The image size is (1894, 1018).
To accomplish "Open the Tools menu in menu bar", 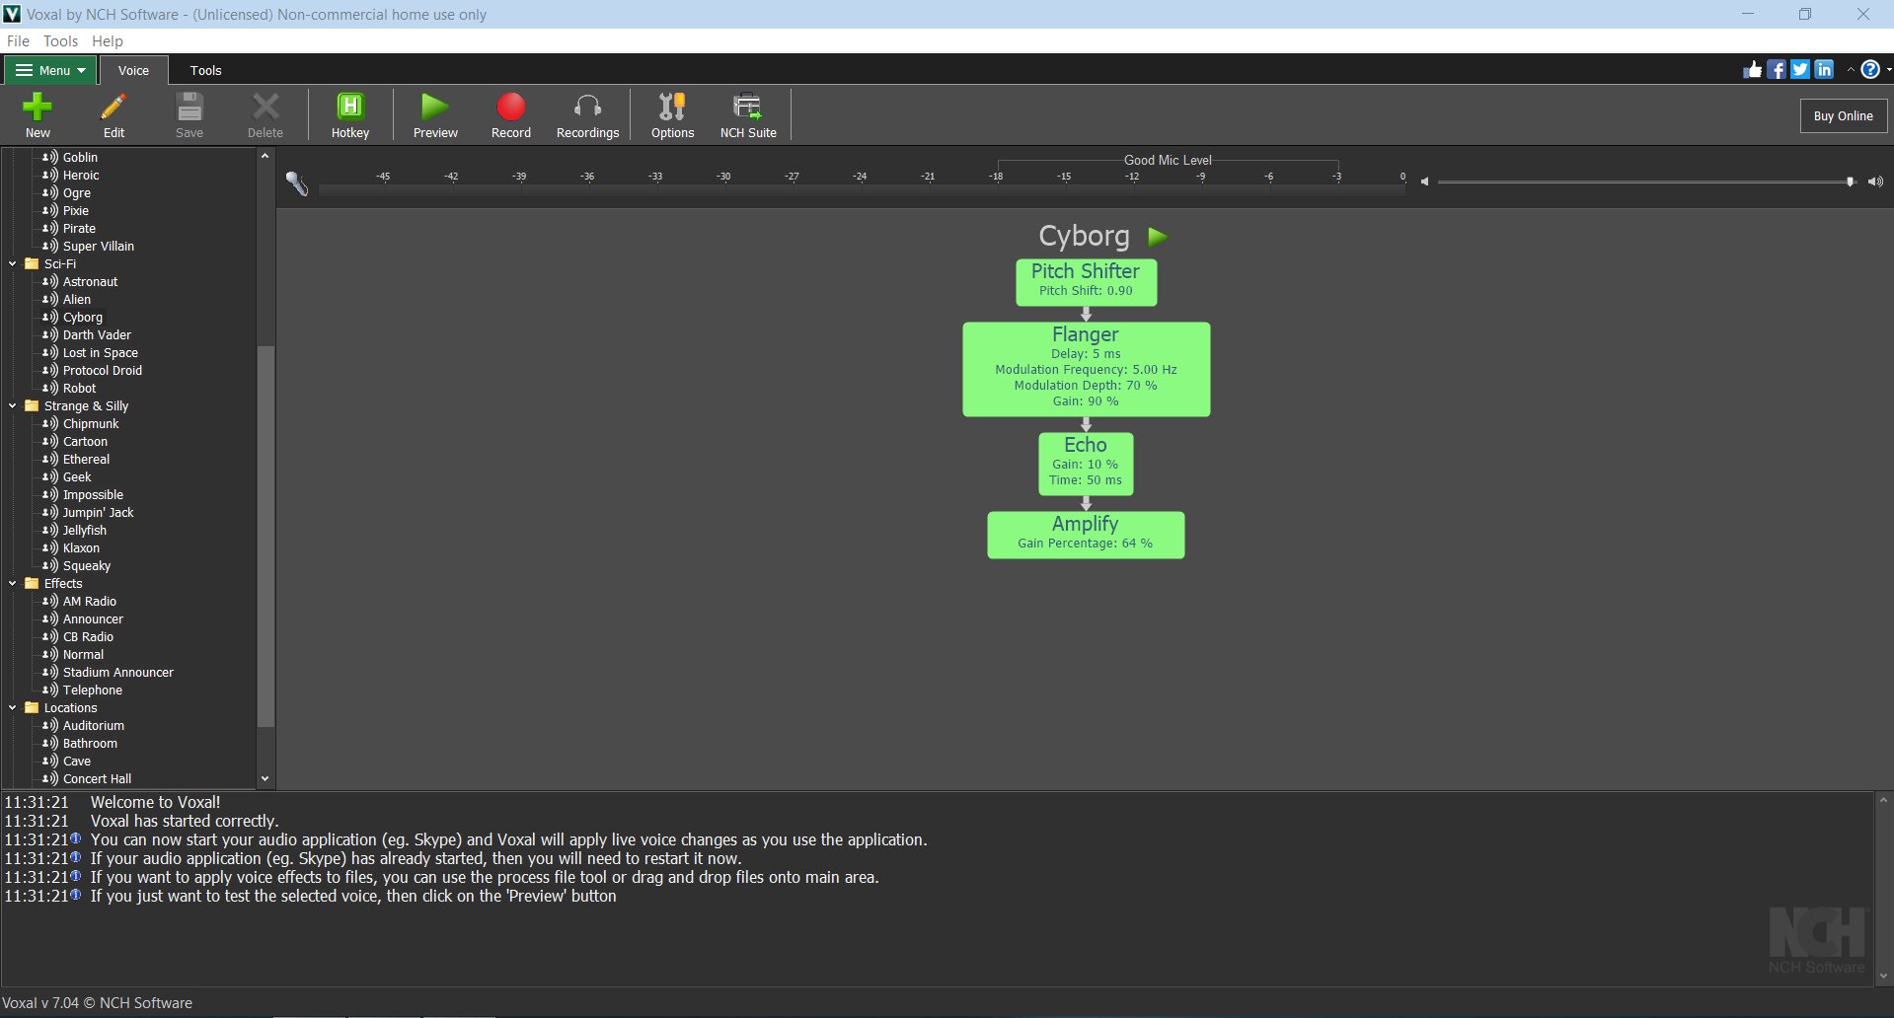I will click(x=60, y=41).
